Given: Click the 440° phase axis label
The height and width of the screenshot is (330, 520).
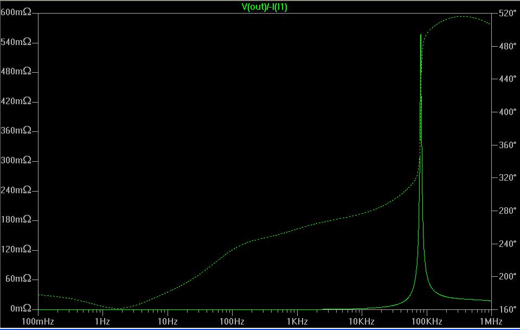Looking at the screenshot, I should coord(508,79).
